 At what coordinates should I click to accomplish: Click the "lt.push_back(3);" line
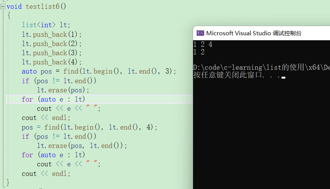point(52,53)
